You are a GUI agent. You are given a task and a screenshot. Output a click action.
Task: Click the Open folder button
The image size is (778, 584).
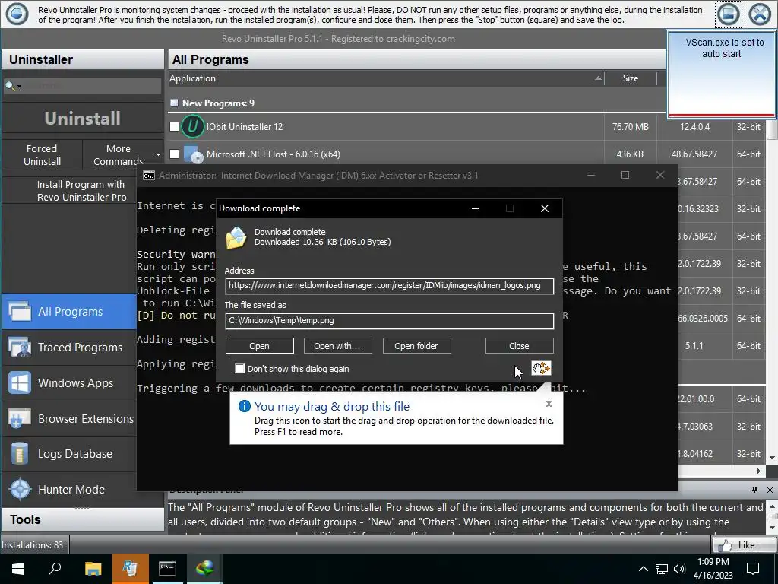click(416, 346)
